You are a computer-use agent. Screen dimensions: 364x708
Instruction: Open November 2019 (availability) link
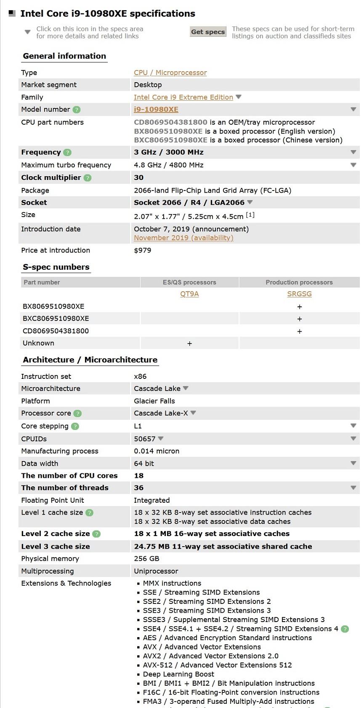coord(183,238)
